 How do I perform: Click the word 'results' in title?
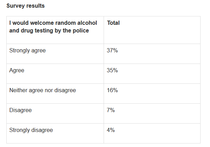click(35, 6)
